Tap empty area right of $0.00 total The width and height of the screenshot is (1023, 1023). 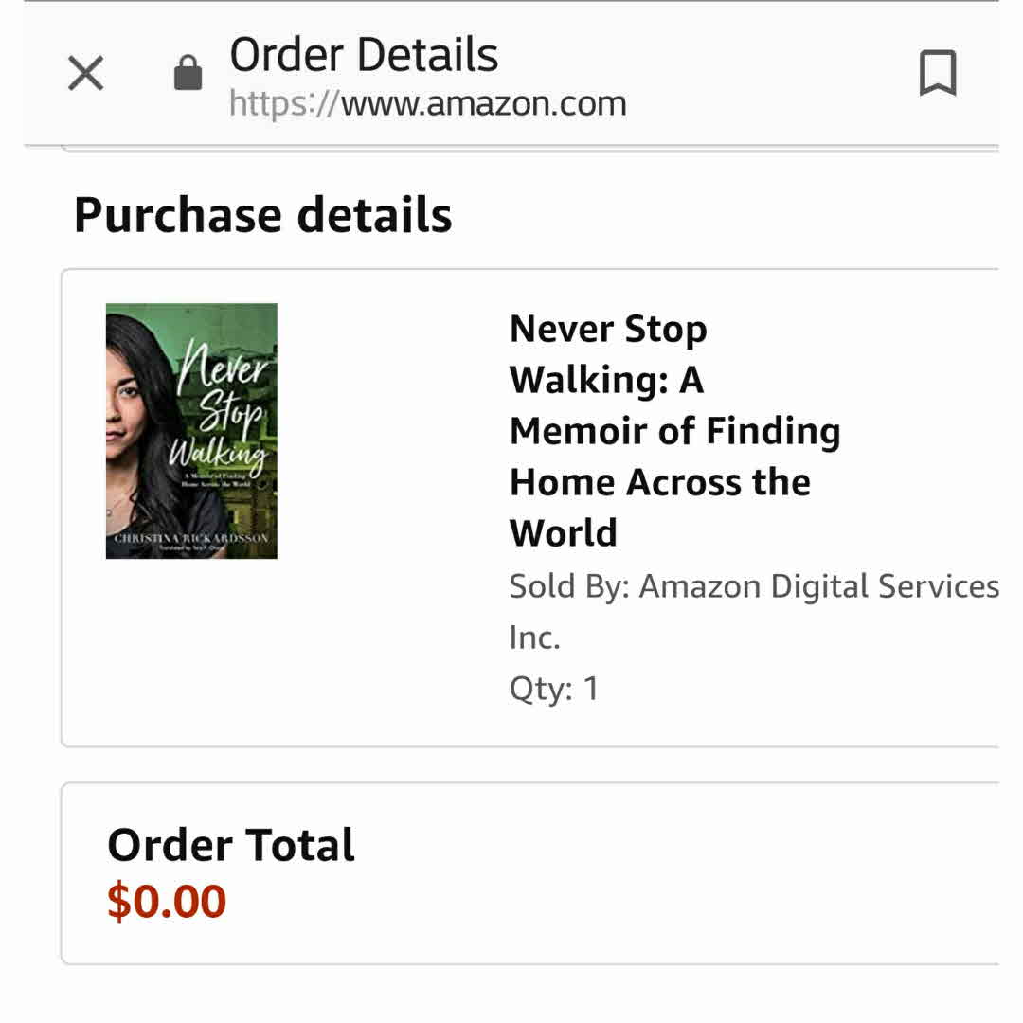pos(616,902)
